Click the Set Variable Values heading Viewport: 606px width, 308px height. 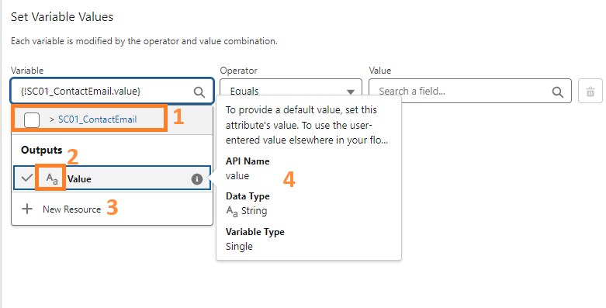62,17
